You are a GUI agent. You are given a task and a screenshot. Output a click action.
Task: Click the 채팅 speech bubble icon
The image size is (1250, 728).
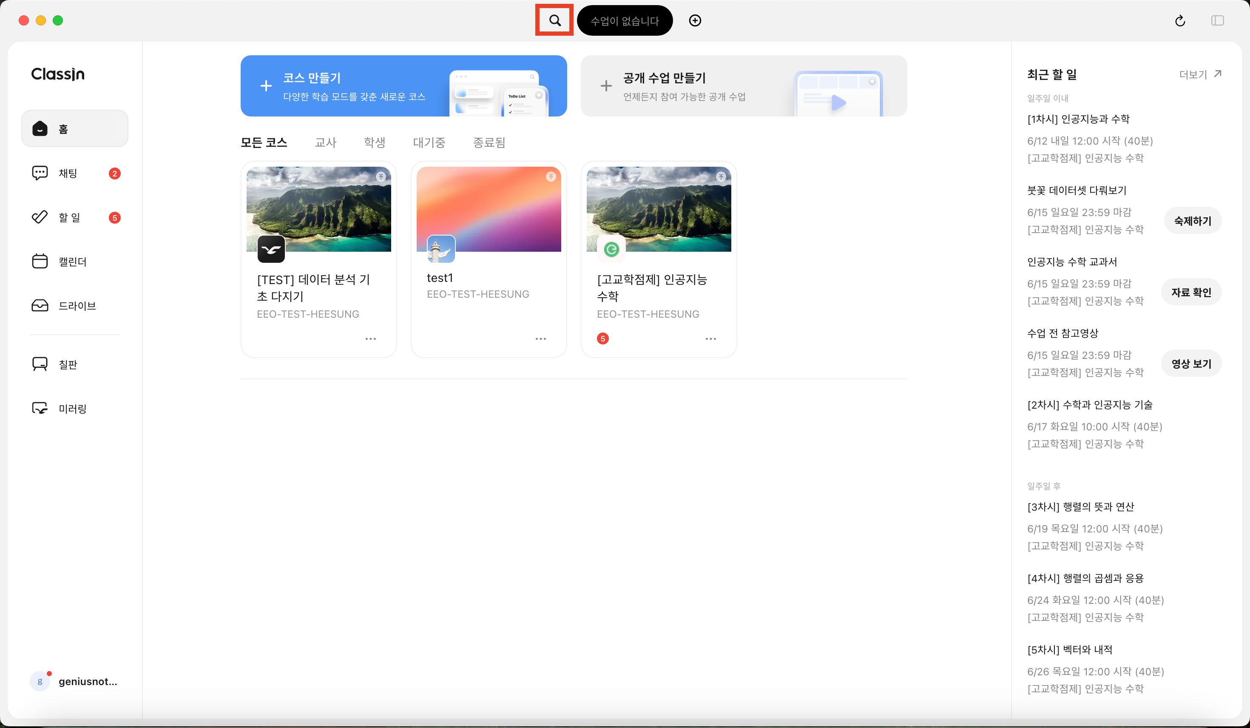[40, 173]
